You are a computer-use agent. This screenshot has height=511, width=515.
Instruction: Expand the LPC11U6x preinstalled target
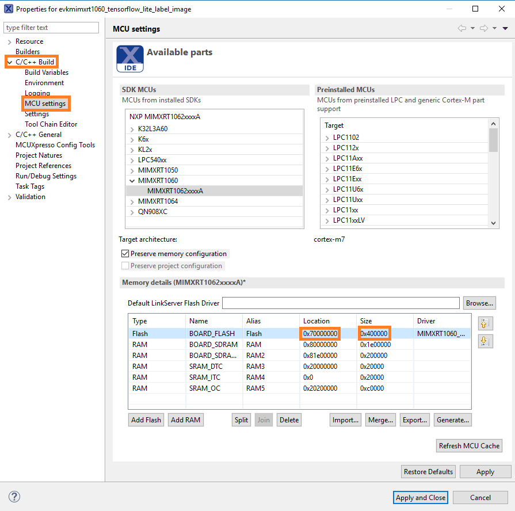coord(327,190)
